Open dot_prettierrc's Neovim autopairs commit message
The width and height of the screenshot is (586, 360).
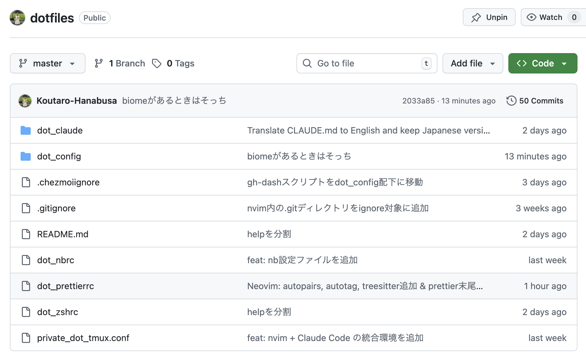[x=365, y=286]
